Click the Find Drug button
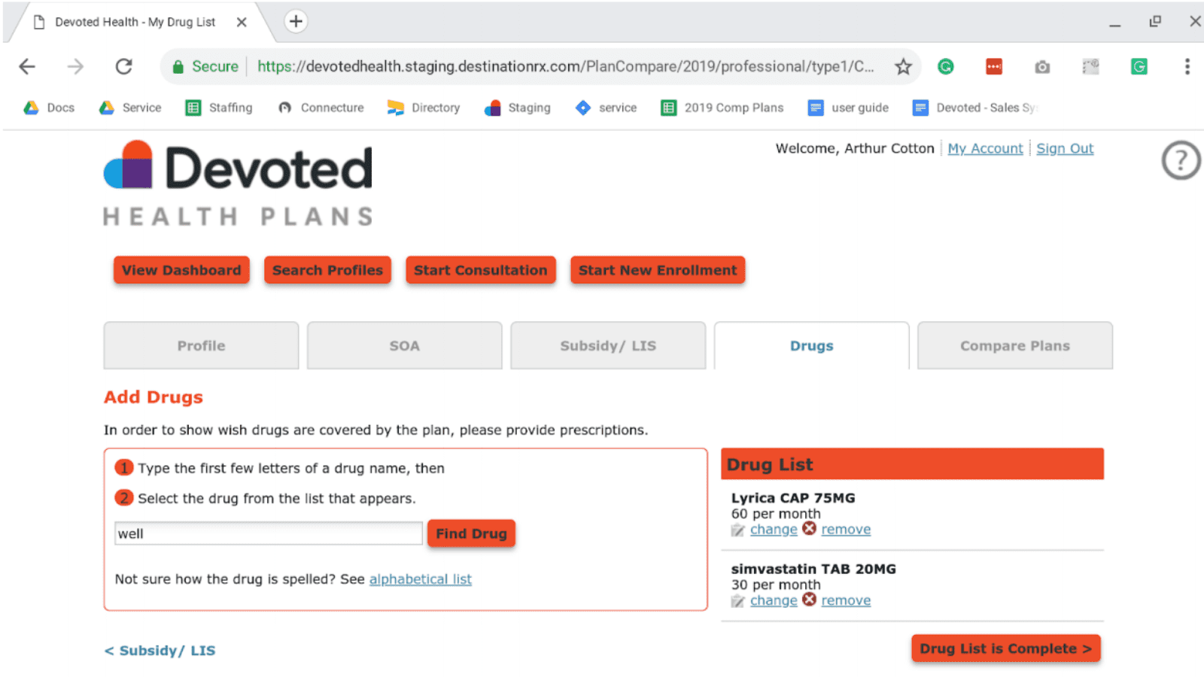 [x=471, y=533]
